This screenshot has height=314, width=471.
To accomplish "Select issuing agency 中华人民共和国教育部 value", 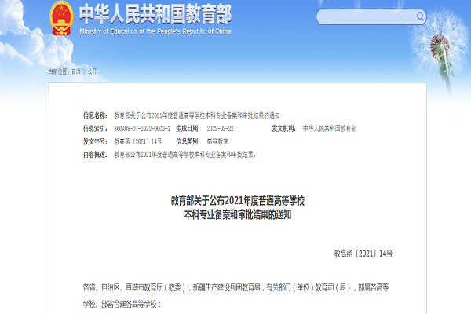I will point(330,129).
